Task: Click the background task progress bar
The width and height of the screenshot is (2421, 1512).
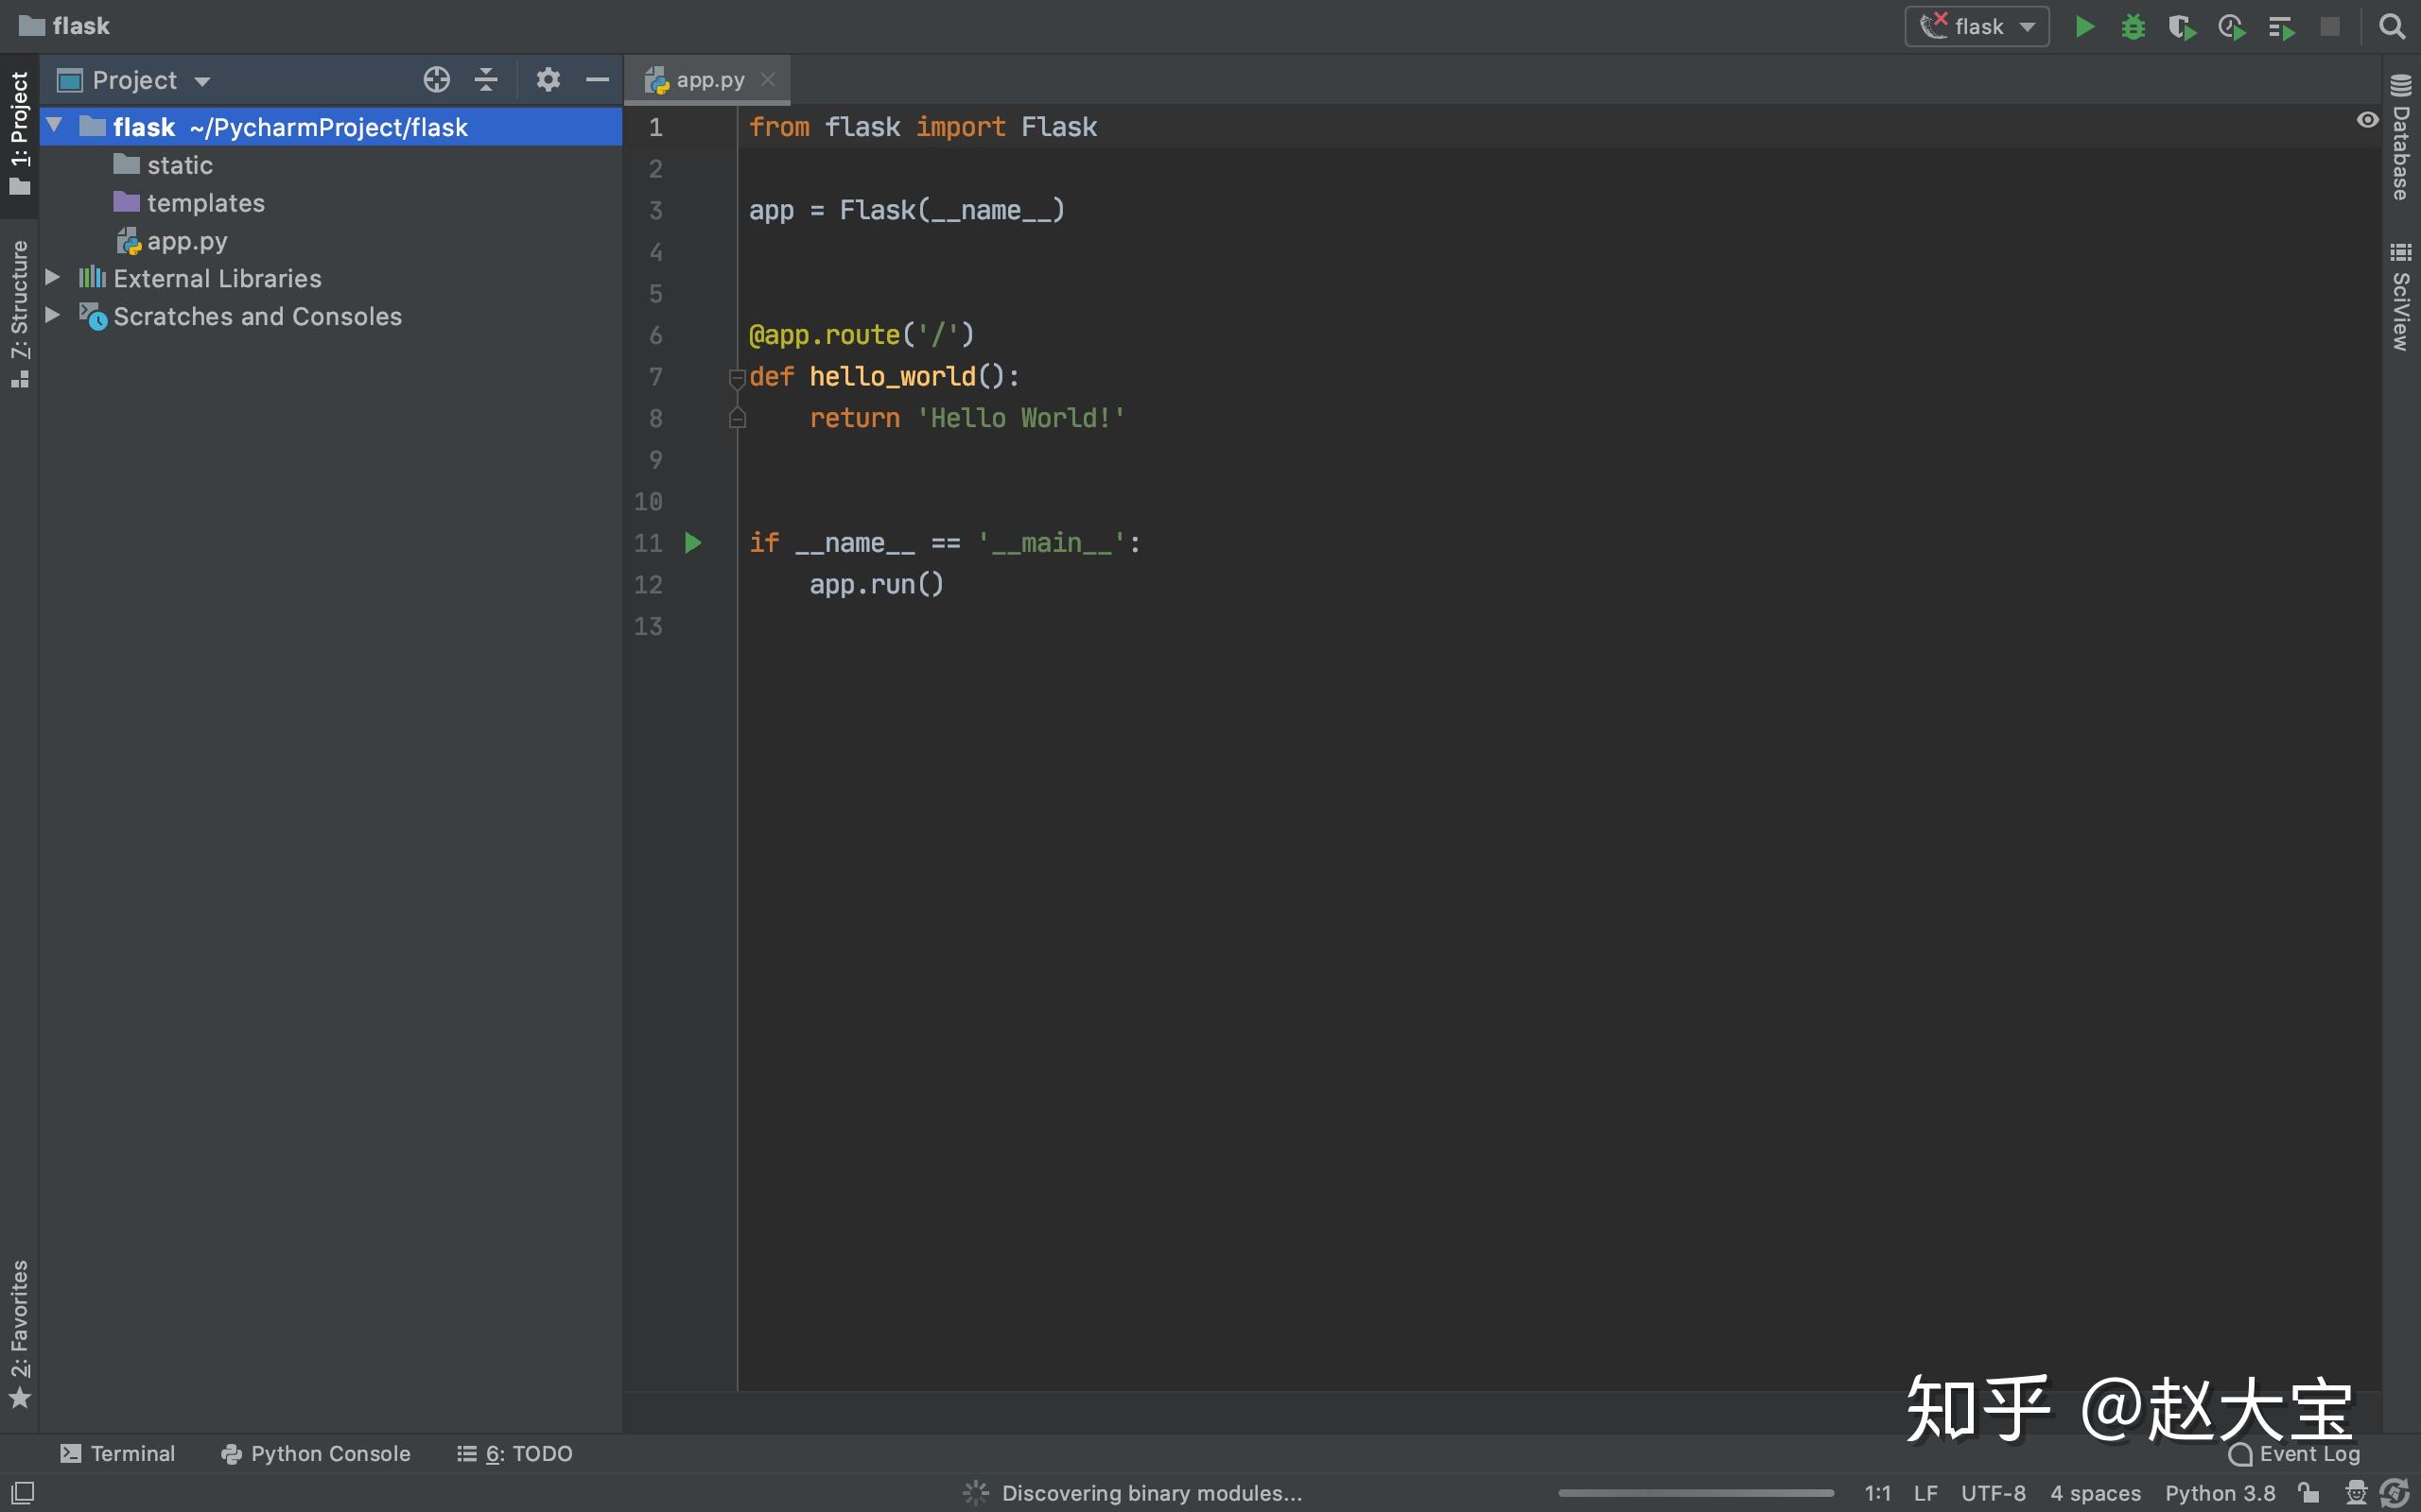Action: tap(1696, 1493)
